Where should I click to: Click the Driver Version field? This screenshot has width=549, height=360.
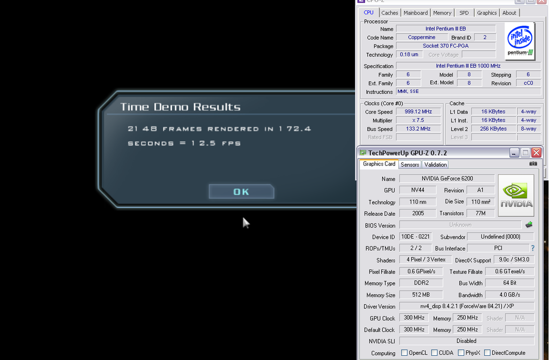467,306
